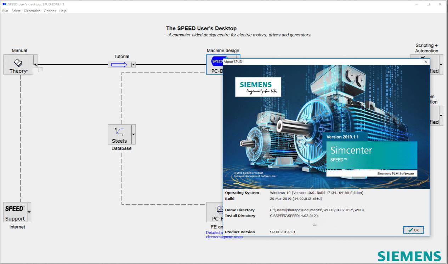Launch the Tutorial arrow button

(x=119, y=65)
